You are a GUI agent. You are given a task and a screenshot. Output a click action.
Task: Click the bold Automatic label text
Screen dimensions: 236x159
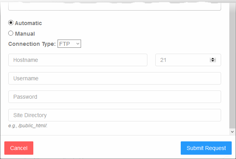[x=28, y=23]
